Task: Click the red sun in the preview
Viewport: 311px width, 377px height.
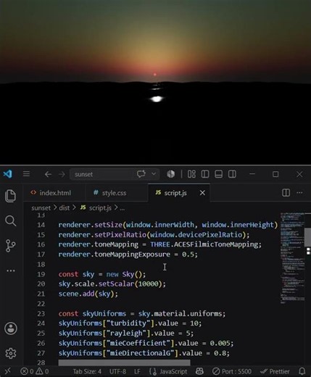Action: (155, 75)
